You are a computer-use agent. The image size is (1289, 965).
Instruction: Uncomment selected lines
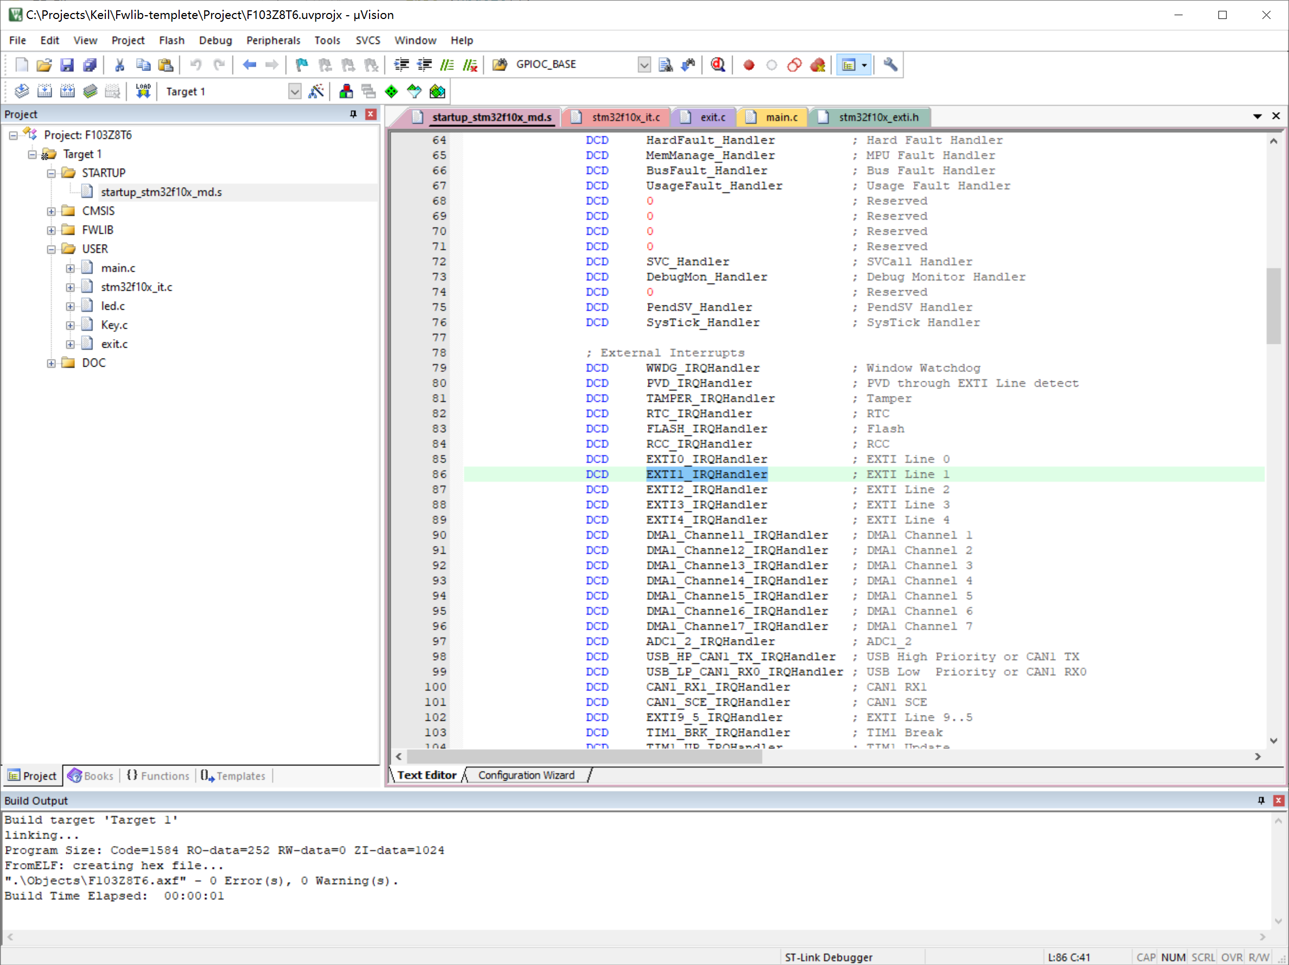470,65
